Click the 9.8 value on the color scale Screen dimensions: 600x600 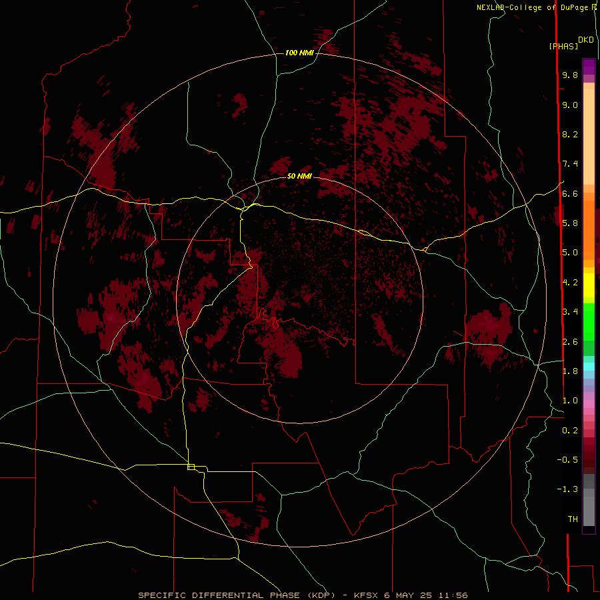[570, 75]
